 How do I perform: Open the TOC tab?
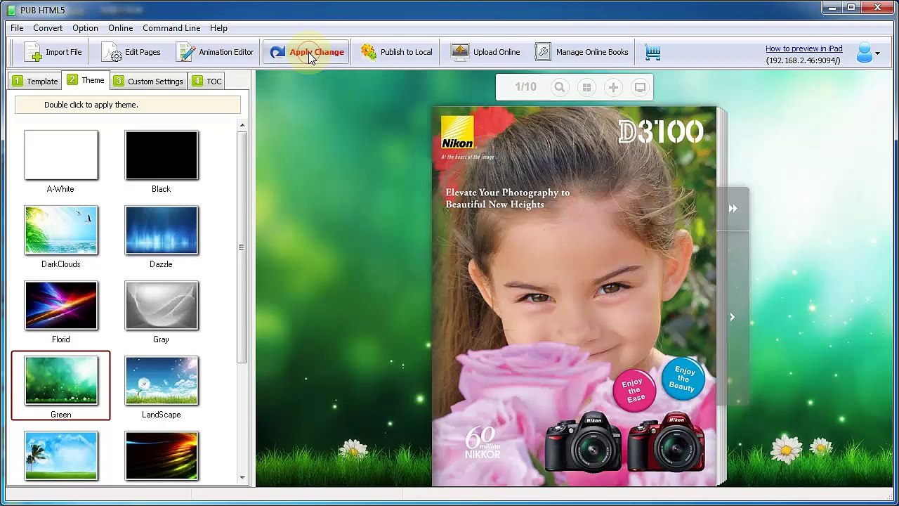point(206,81)
